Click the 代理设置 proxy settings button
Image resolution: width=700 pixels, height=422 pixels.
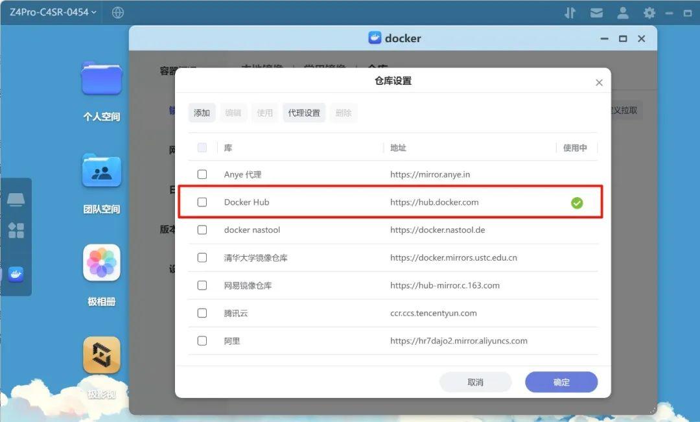tap(303, 112)
